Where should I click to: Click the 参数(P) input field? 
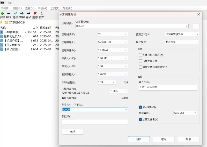pos(95,122)
